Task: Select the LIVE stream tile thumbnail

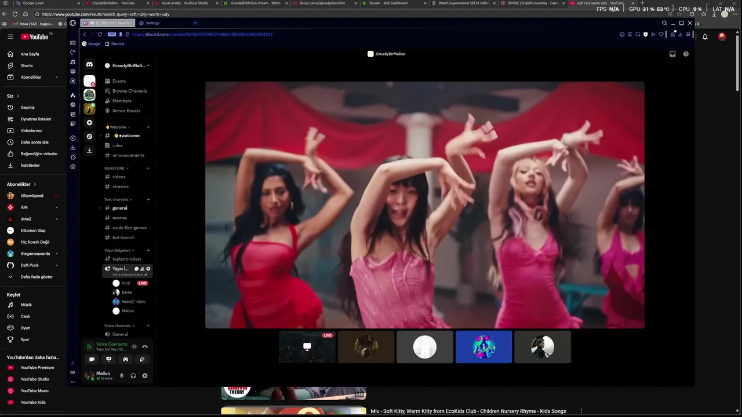Action: (x=307, y=347)
